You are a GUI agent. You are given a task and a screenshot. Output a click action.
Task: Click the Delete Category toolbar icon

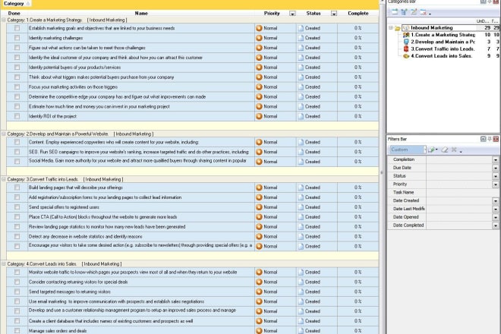pyautogui.click(x=424, y=12)
